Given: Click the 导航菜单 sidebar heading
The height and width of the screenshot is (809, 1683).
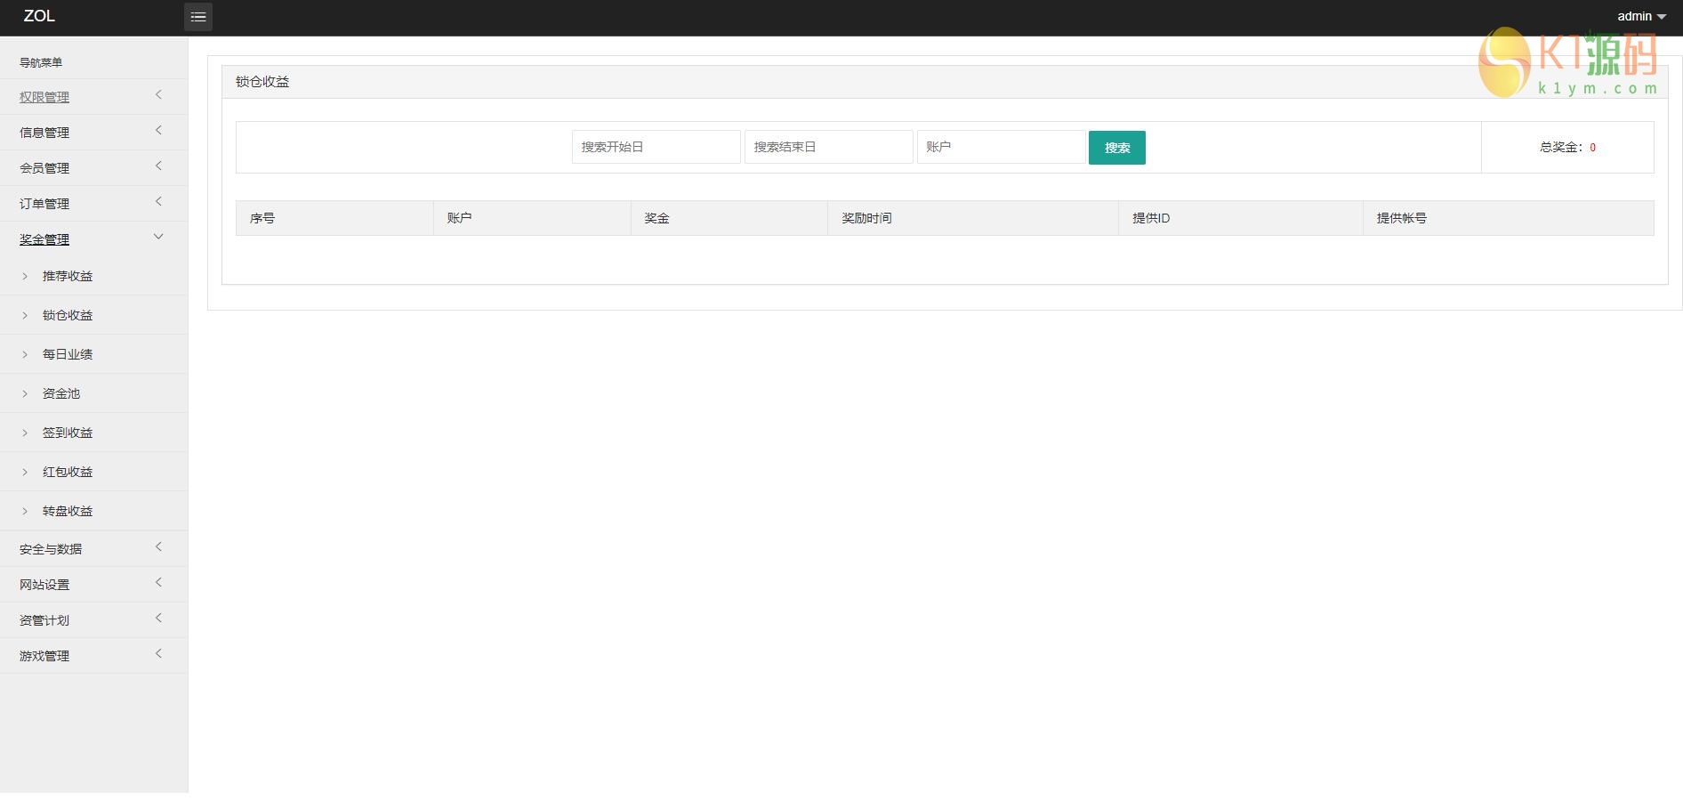Looking at the screenshot, I should click(x=41, y=62).
